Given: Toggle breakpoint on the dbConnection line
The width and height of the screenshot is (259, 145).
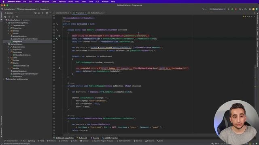Looking at the screenshot, I should coord(59,36).
